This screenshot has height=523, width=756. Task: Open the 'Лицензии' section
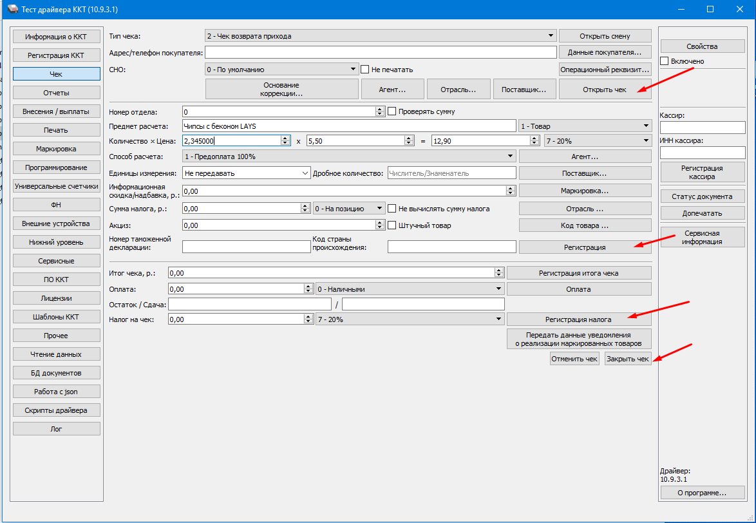coord(57,298)
